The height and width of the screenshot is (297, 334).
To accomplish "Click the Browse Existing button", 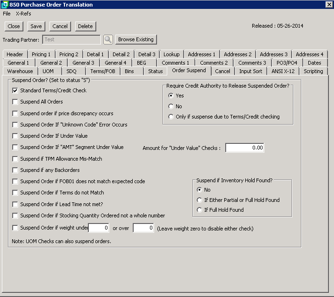I will (x=135, y=39).
